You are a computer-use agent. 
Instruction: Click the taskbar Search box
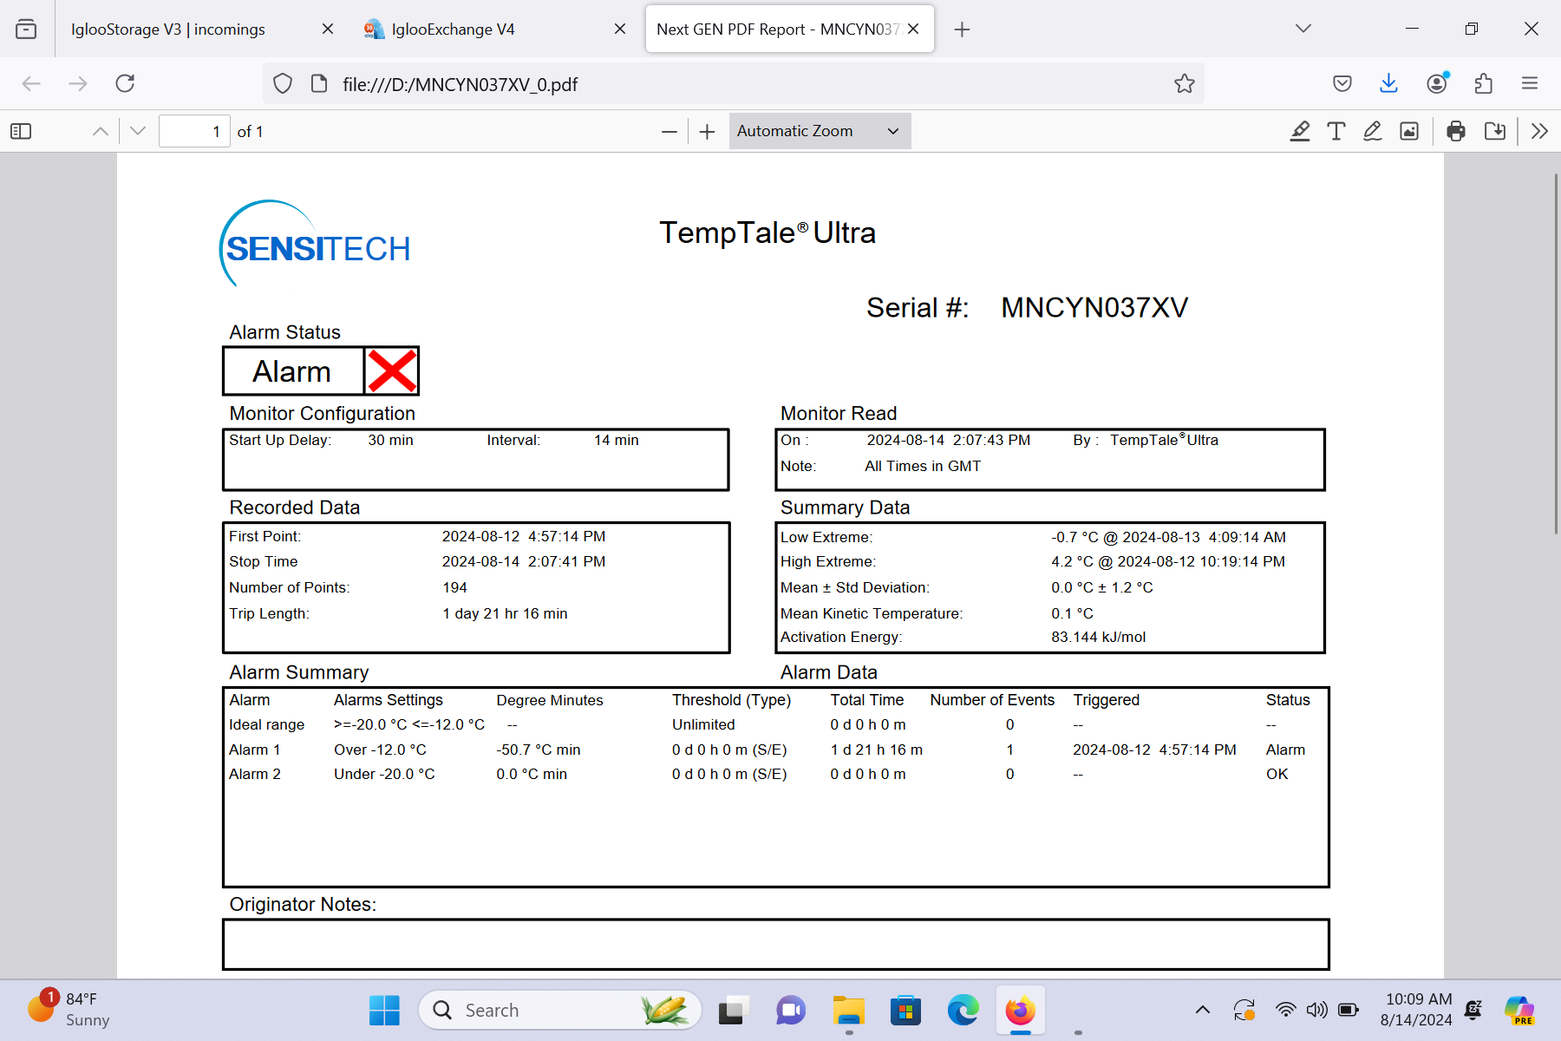pyautogui.click(x=560, y=1011)
